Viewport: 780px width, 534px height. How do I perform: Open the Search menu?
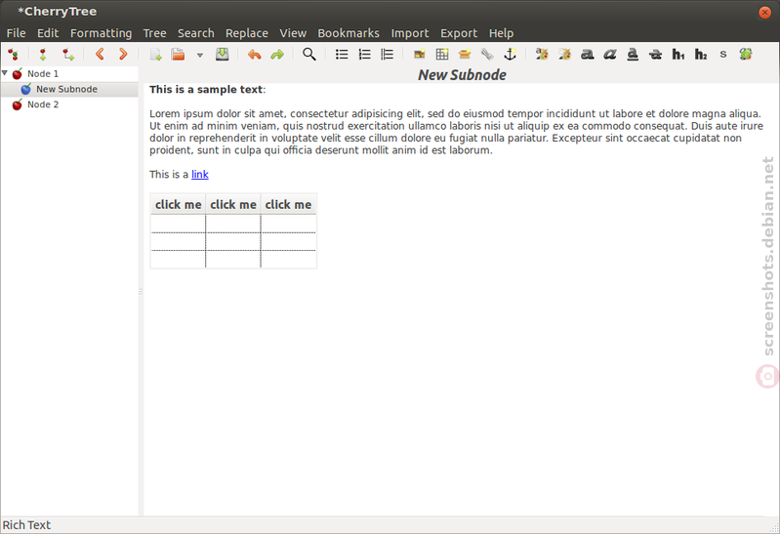196,33
